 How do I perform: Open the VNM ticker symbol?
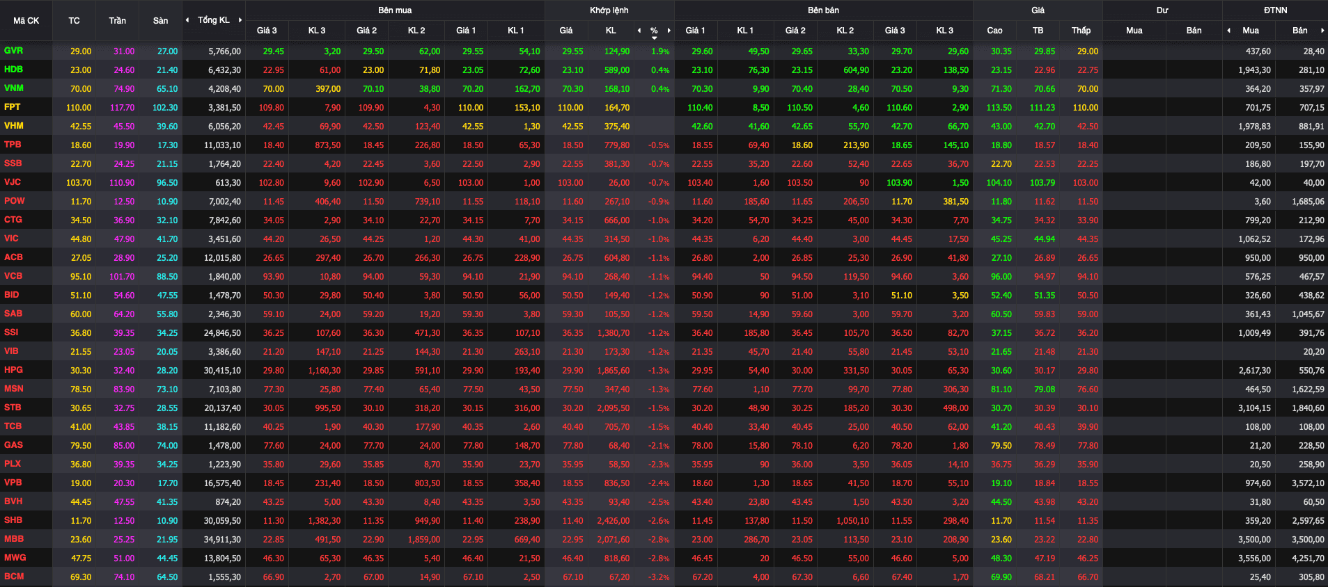(x=14, y=88)
